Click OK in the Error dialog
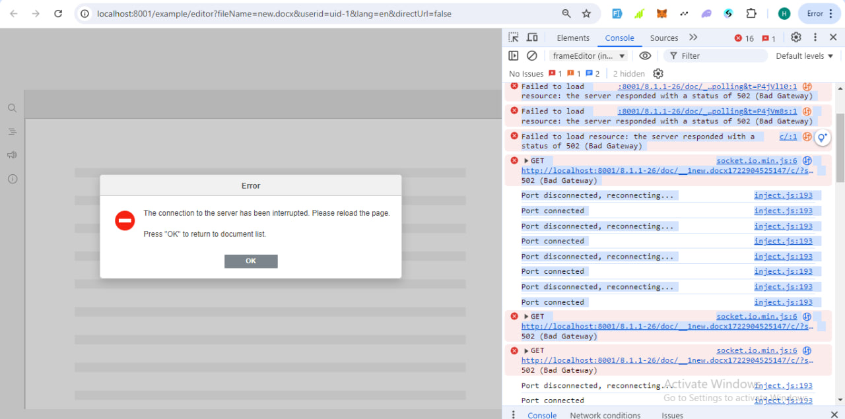The width and height of the screenshot is (845, 419). 251,261
